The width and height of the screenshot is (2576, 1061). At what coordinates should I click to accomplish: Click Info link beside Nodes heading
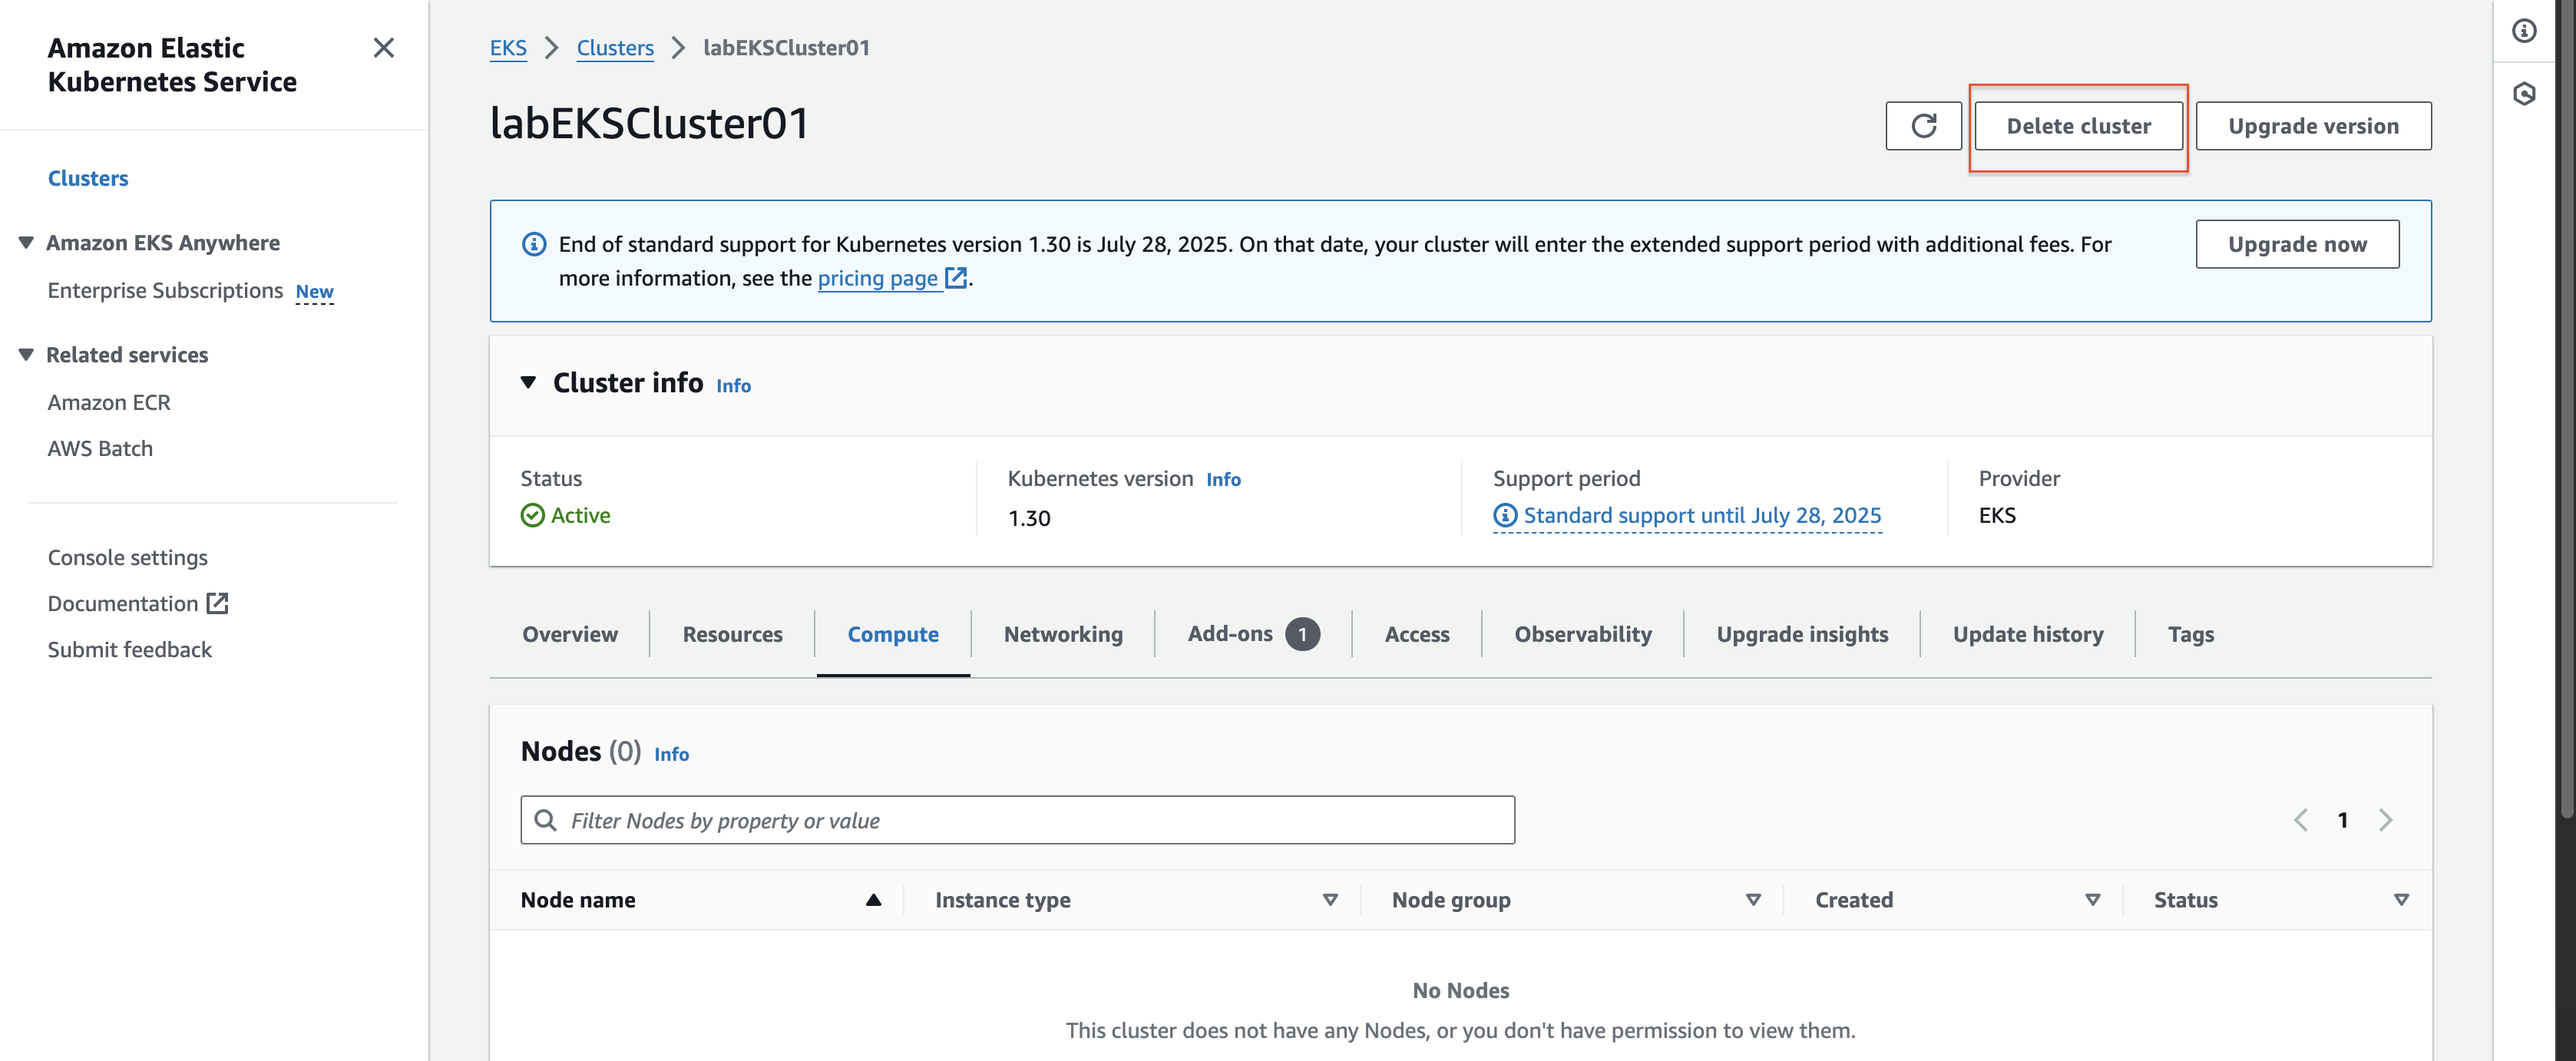[671, 754]
